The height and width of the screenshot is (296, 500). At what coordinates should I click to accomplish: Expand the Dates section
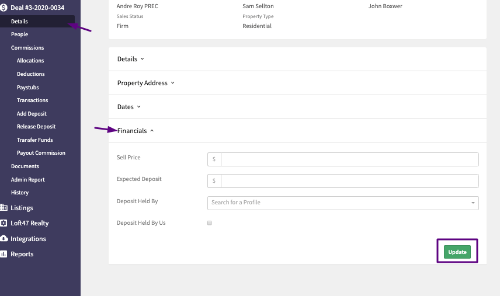[129, 107]
